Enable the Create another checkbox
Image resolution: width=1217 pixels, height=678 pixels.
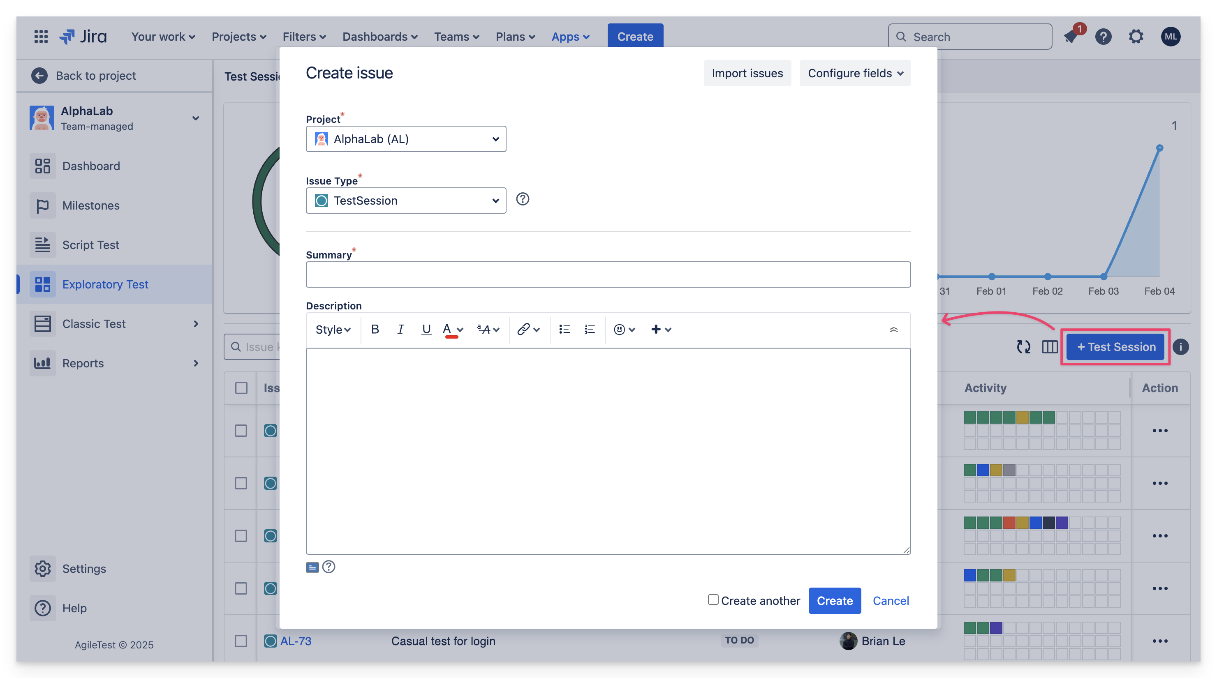click(x=713, y=600)
